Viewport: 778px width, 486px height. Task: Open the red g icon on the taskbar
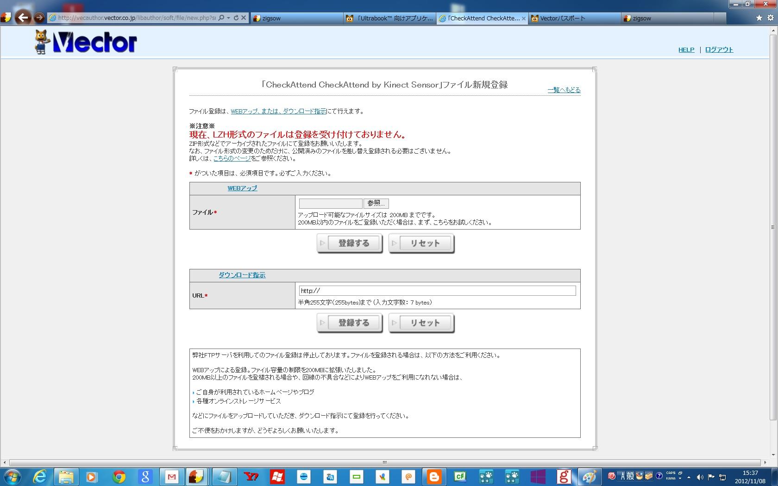(564, 476)
